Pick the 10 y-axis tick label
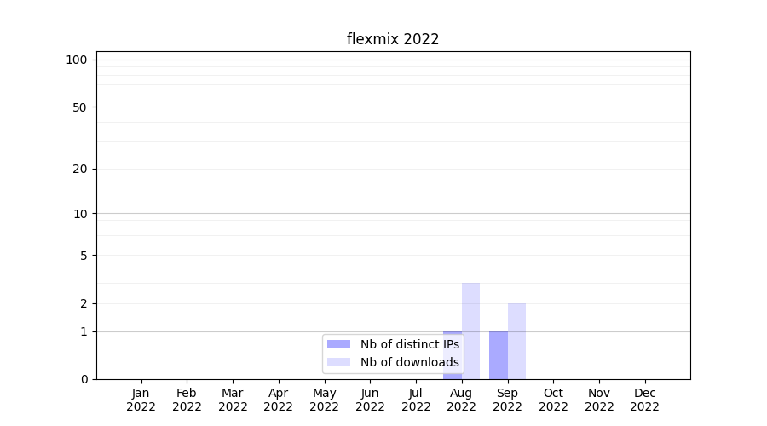 [80, 214]
